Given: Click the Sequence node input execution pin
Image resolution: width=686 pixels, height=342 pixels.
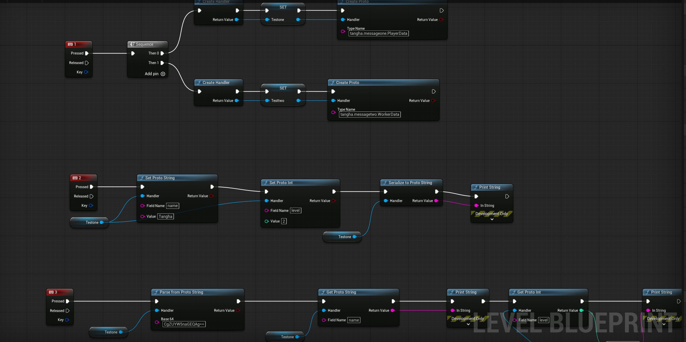Looking at the screenshot, I should (133, 53).
